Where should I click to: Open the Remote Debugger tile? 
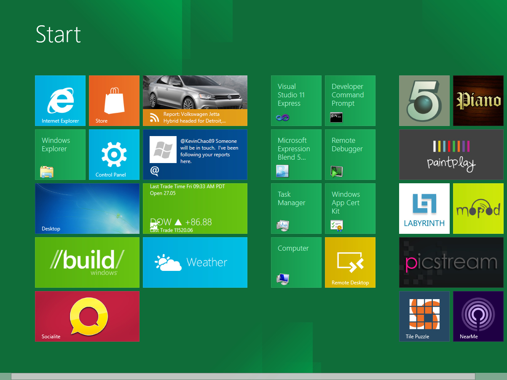click(x=350, y=155)
